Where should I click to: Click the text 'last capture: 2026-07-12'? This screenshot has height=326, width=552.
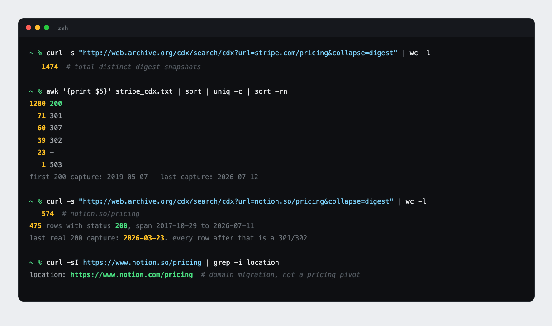[x=209, y=177]
